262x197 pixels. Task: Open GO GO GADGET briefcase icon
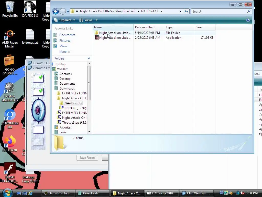coord(10,65)
